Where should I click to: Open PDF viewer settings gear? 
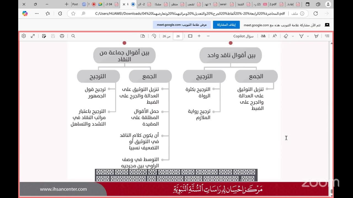pos(24,36)
